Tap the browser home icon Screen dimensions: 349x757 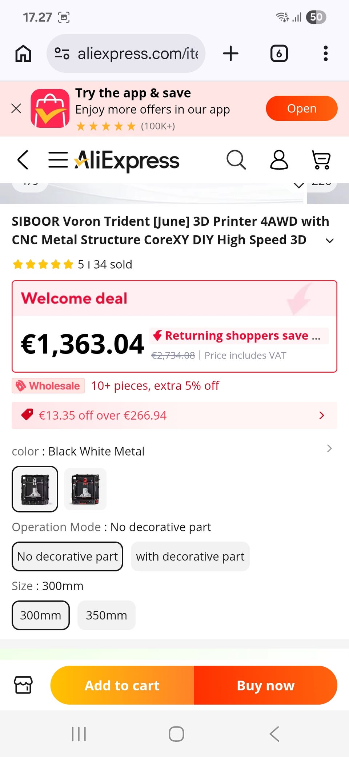[x=23, y=53]
